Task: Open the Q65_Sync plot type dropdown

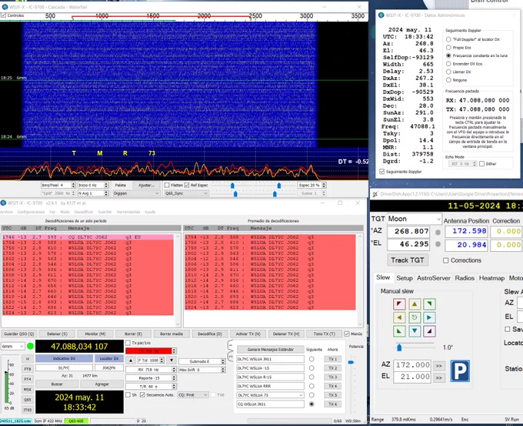Action: click(186, 193)
